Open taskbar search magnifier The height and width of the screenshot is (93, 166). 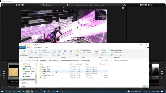6,91
